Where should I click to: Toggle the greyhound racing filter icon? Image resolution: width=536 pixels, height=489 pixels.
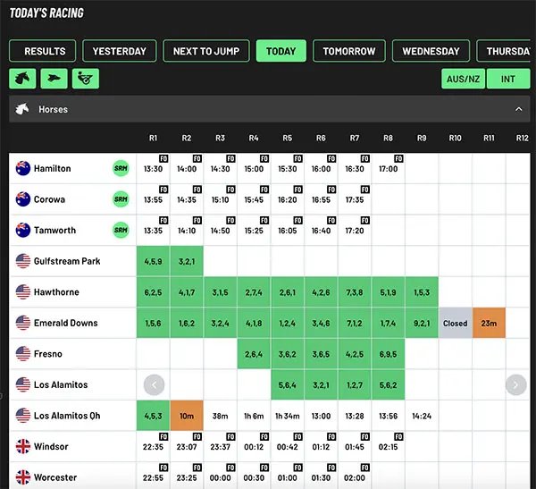(54, 79)
